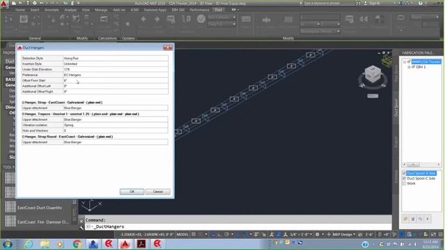Click the New file quick access icon
The width and height of the screenshot is (445, 250).
tap(14, 3)
